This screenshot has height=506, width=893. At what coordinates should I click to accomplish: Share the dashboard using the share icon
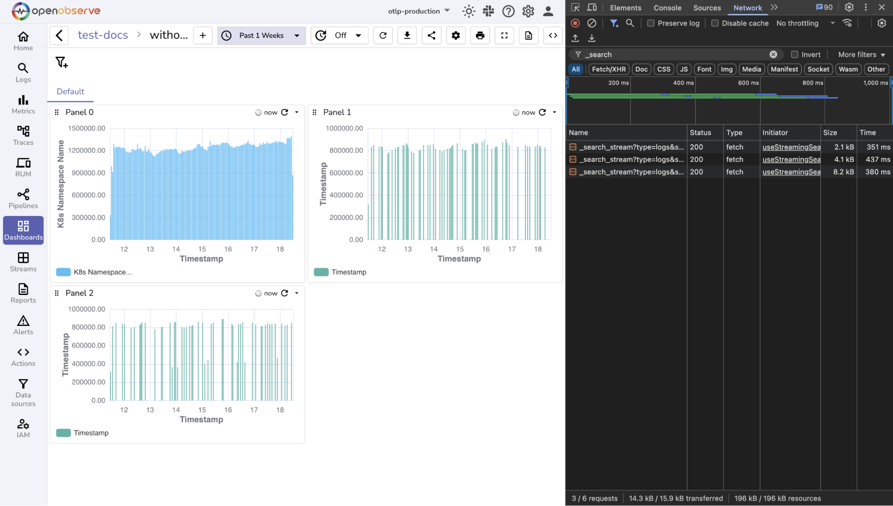[431, 35]
